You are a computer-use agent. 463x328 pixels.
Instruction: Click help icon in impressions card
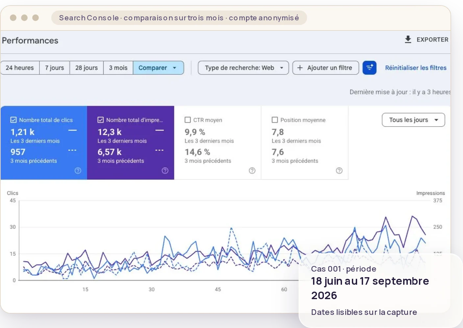click(165, 171)
